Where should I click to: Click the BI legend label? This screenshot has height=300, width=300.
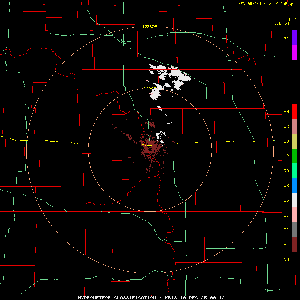(286, 245)
